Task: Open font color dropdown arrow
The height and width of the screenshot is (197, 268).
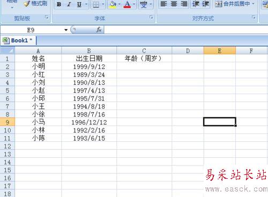Action: coord(134,4)
